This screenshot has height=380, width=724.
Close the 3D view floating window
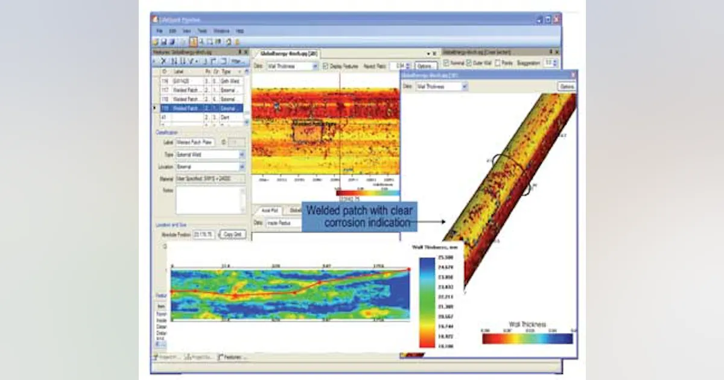(x=572, y=75)
